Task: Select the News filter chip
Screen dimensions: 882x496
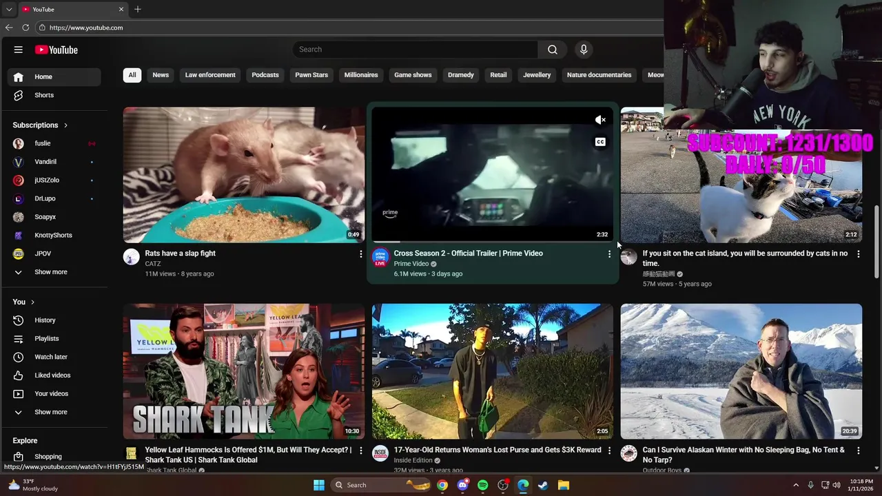Action: coord(161,75)
